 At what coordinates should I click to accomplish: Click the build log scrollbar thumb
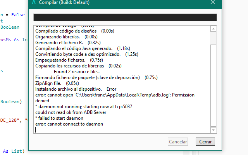tap(213, 84)
